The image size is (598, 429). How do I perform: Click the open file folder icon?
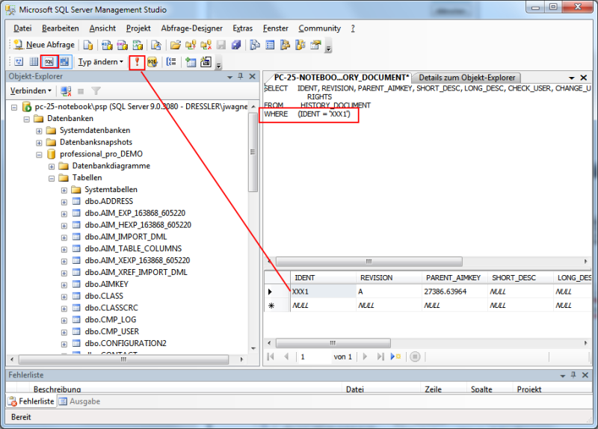176,45
